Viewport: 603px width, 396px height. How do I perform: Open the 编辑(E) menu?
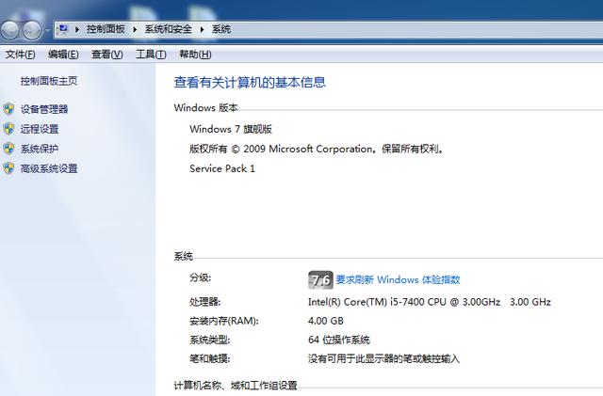[x=63, y=55]
